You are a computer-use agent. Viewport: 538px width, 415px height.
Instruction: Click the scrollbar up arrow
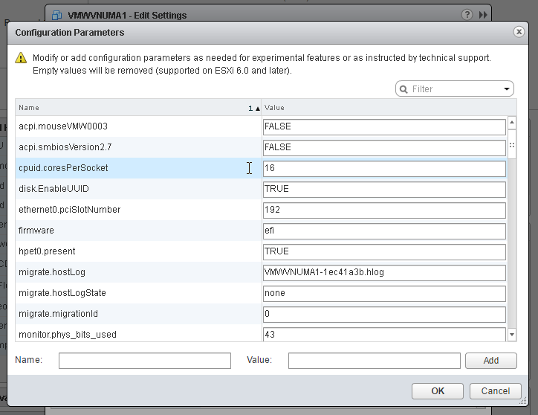coord(512,123)
